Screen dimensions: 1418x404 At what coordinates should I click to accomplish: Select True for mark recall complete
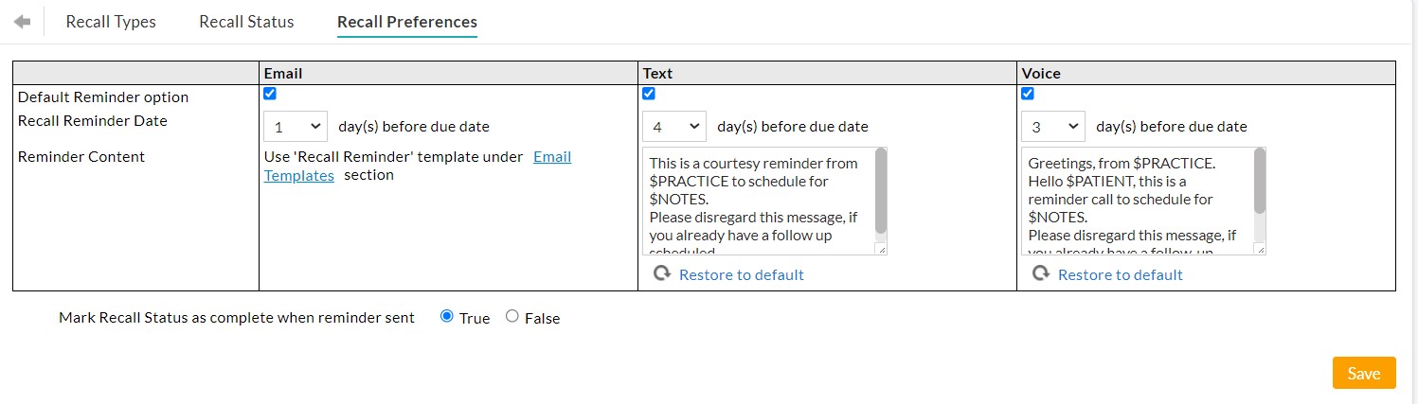447,317
